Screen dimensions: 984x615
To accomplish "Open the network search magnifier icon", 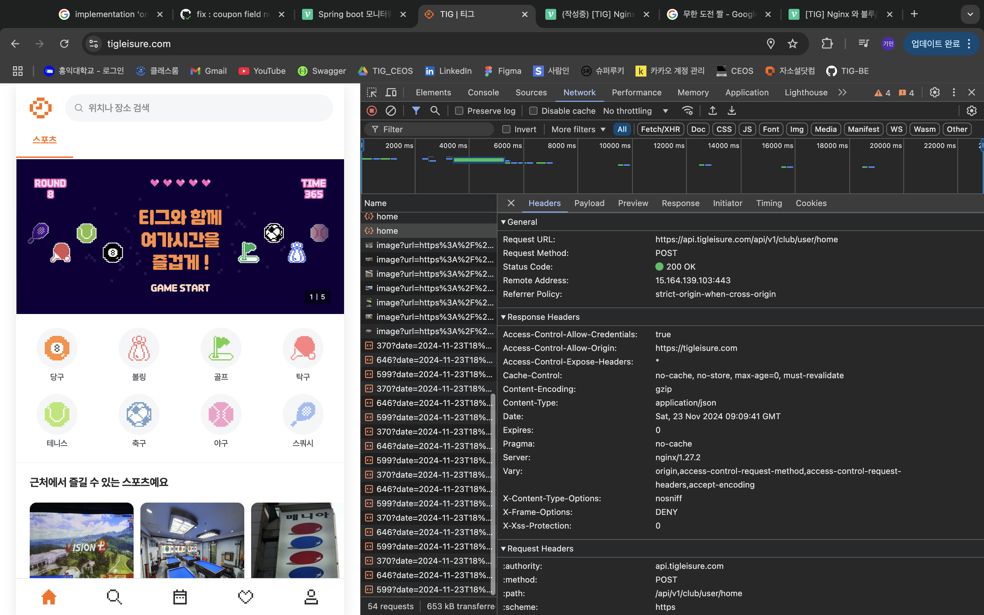I will (435, 111).
